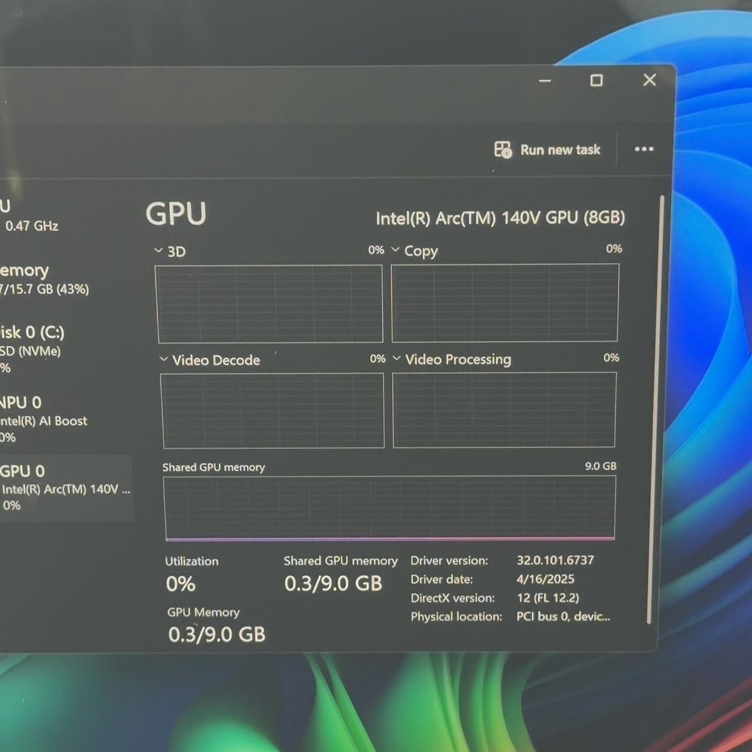This screenshot has height=752, width=752.
Task: Expand the 3D engine graph dropdown
Action: coord(158,251)
